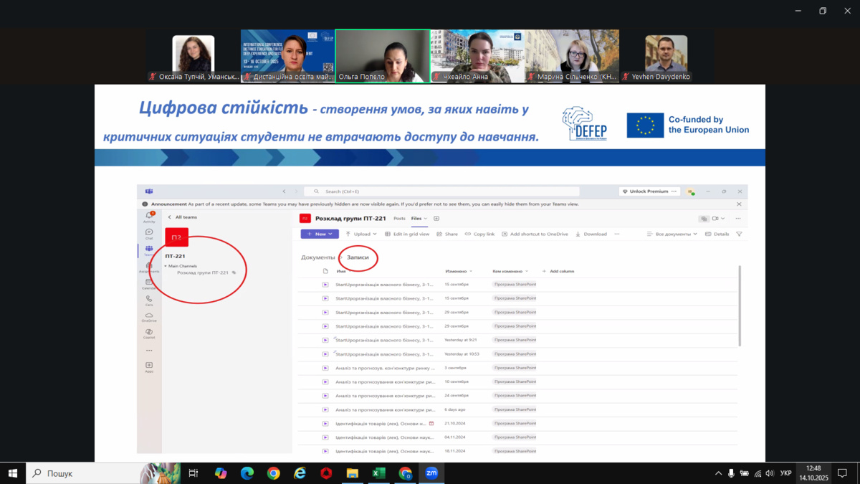The width and height of the screenshot is (860, 484).
Task: Select Ольга Попело's video thumbnail
Action: click(383, 56)
